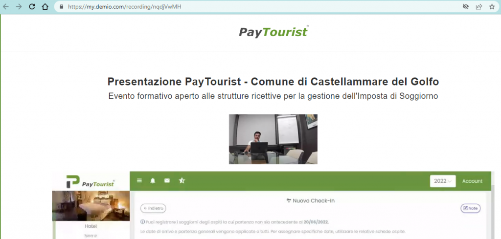Open the Account menu

pos(472,181)
